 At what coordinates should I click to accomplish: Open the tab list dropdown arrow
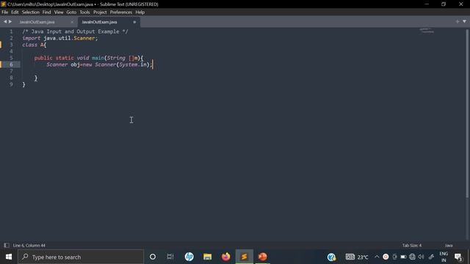click(464, 21)
